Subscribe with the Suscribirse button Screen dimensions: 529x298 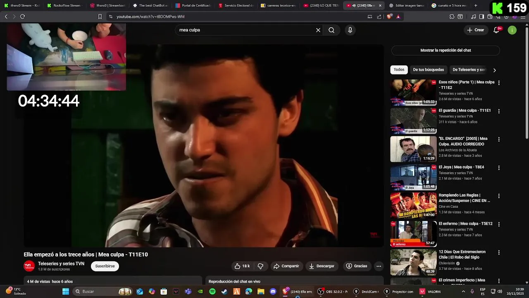click(105, 266)
